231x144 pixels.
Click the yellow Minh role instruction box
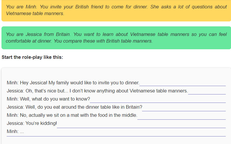[116, 10]
